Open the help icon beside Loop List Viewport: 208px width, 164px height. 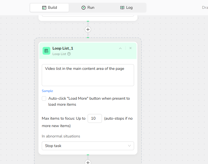click(69, 54)
